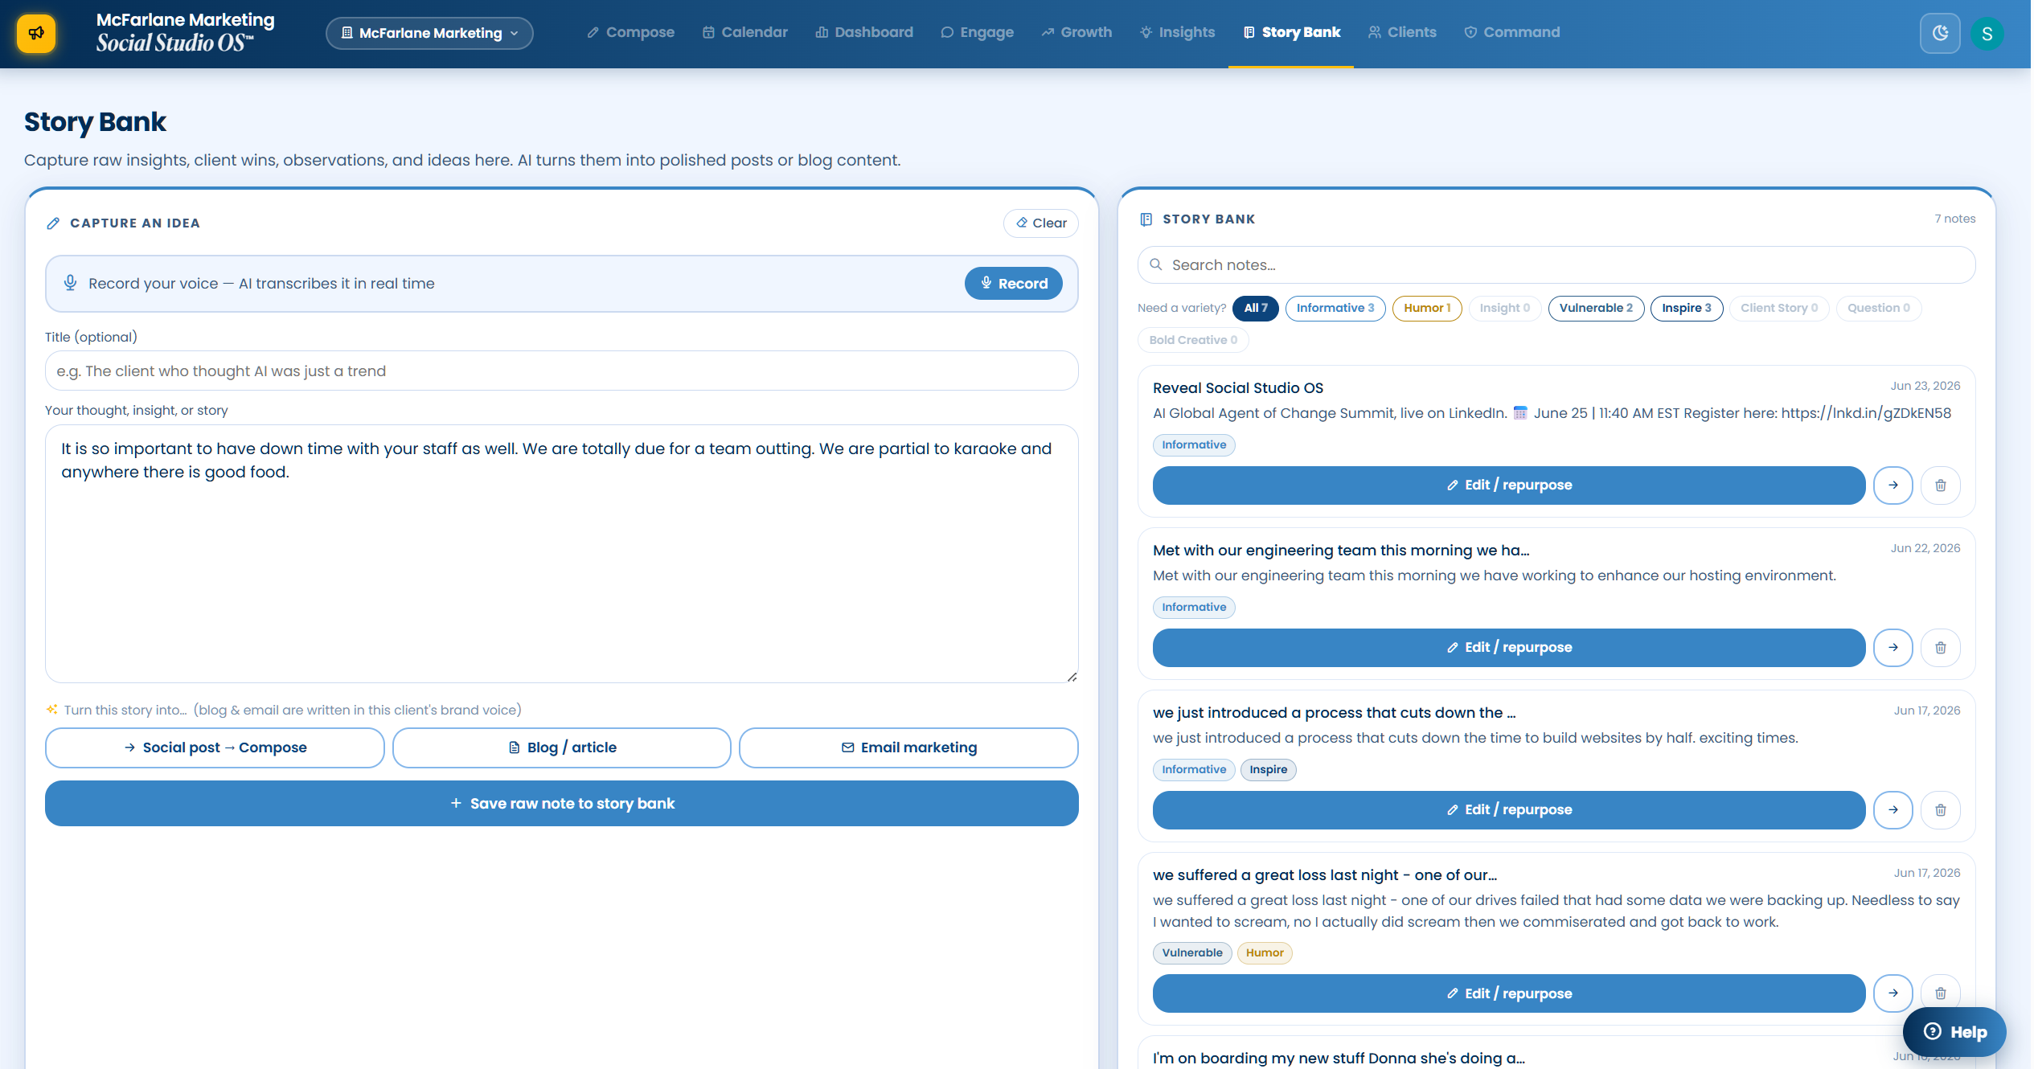
Task: Delete the engineering team note with trash icon
Action: [x=1940, y=647]
